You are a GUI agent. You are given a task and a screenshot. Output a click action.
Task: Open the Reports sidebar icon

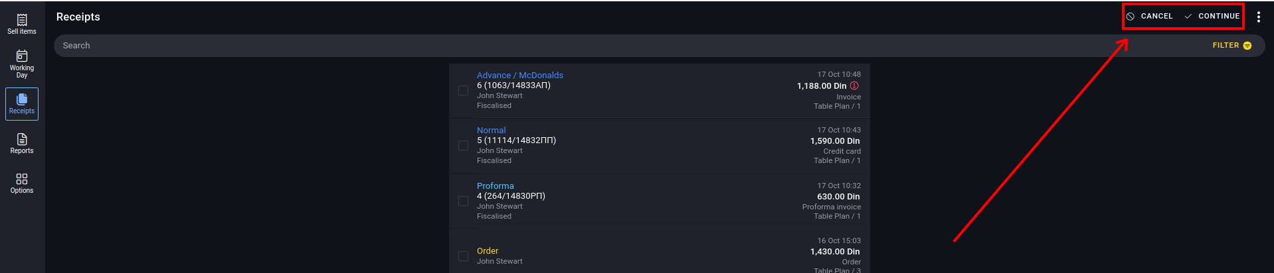[x=22, y=139]
